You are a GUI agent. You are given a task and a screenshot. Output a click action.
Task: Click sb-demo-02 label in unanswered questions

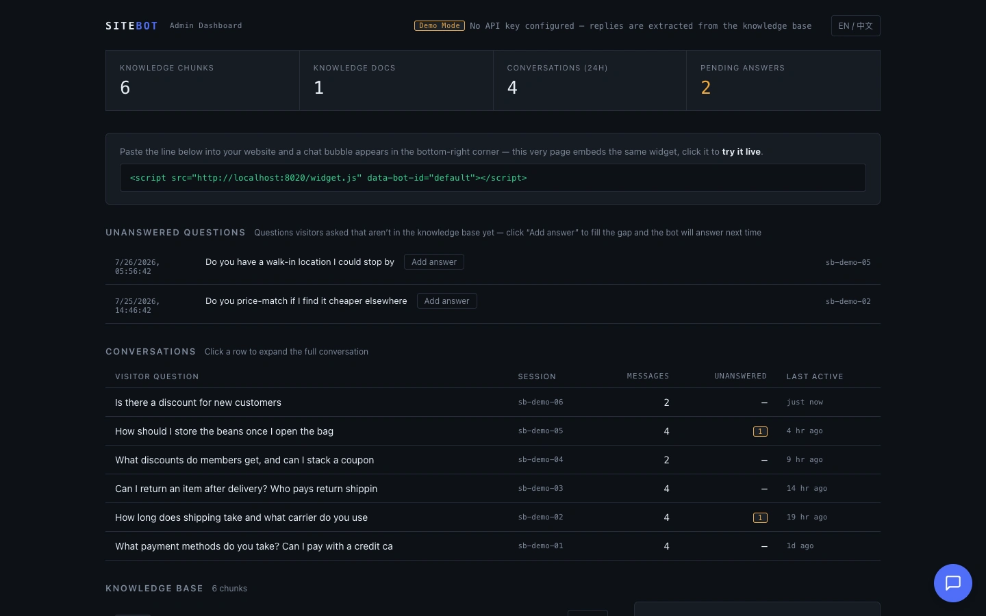click(x=848, y=301)
